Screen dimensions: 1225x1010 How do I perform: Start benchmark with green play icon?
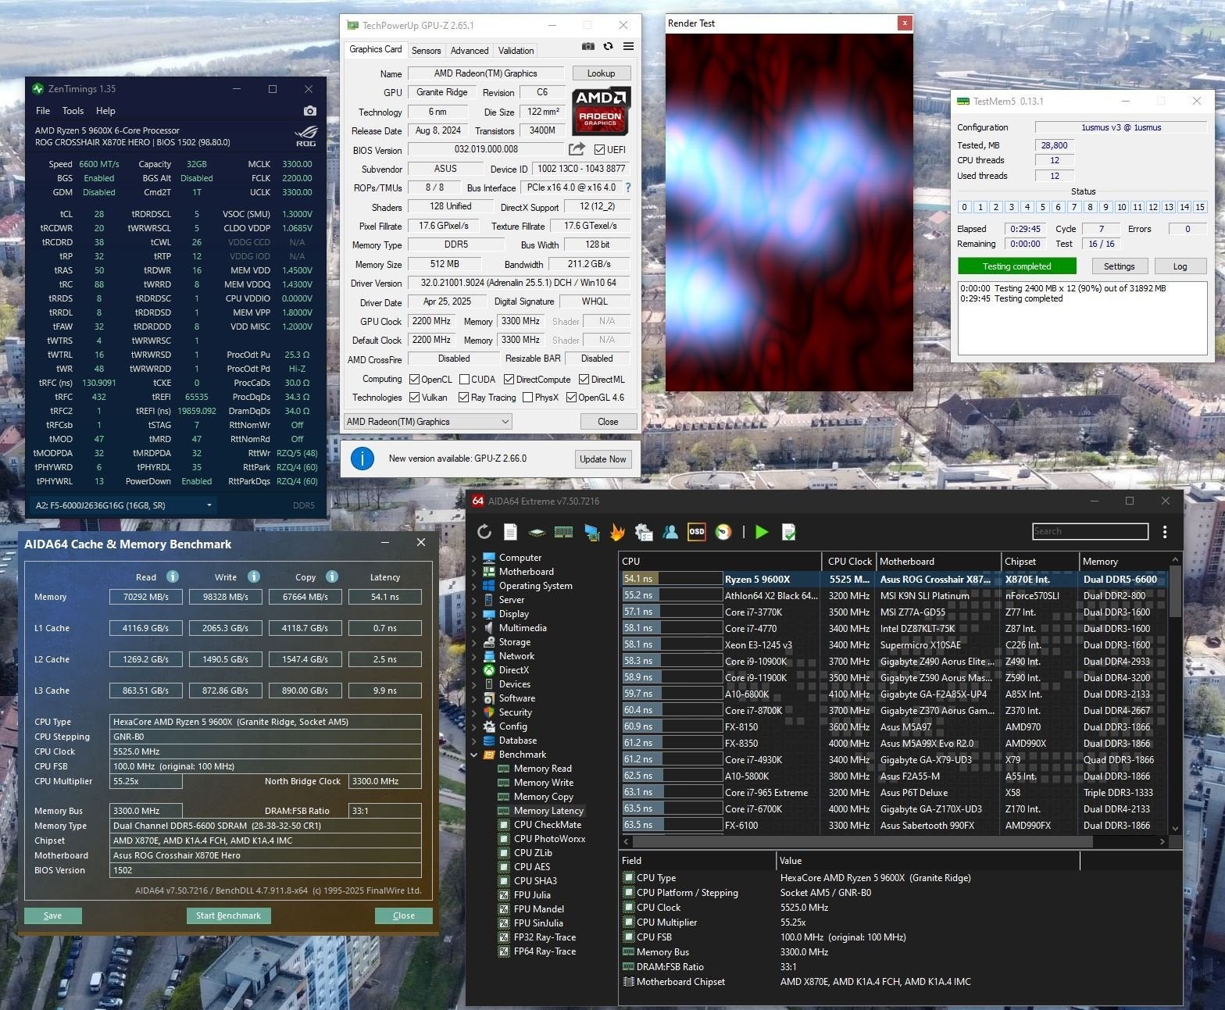[762, 532]
